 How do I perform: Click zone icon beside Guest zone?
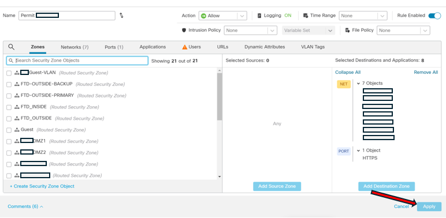pyautogui.click(x=17, y=130)
